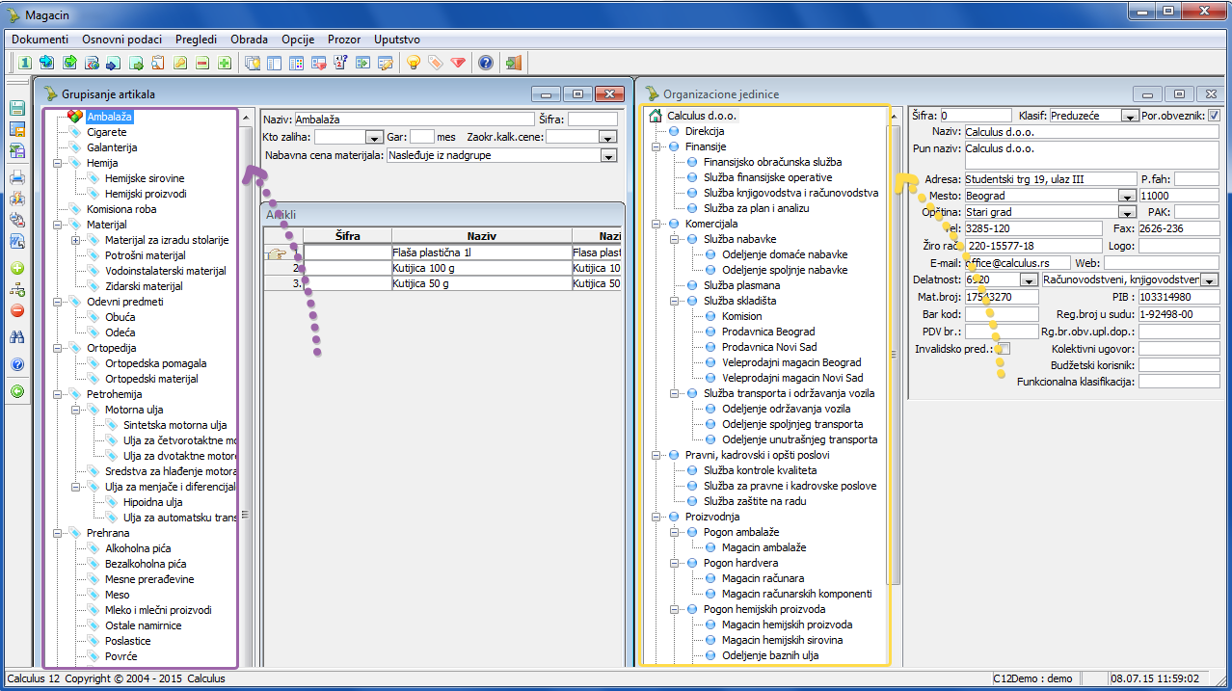This screenshot has height=691, width=1232.
Task: Click the light bulb toolbar icon
Action: coord(414,63)
